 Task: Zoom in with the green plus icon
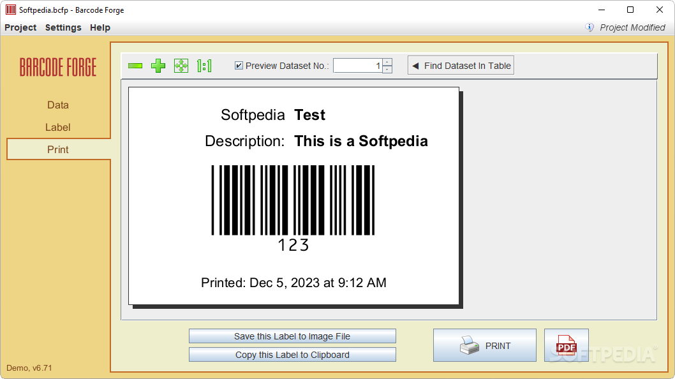pos(158,66)
